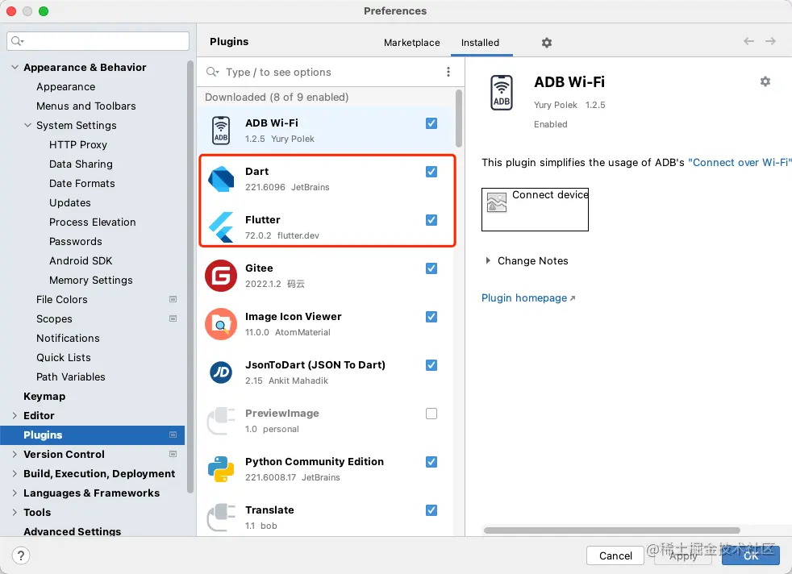Toggle Python Community Edition checkbox
Image resolution: width=792 pixels, height=574 pixels.
[x=431, y=462]
